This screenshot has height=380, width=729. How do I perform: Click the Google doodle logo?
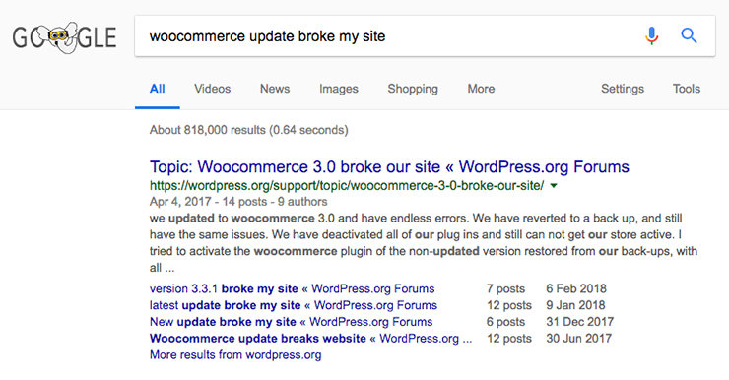(64, 37)
